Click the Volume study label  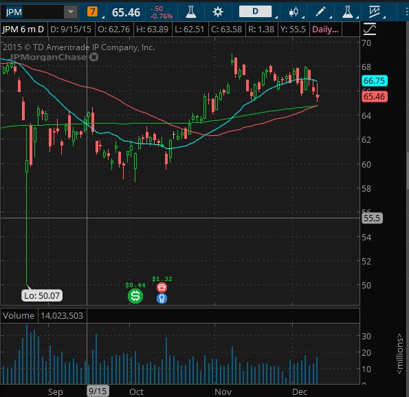point(19,315)
